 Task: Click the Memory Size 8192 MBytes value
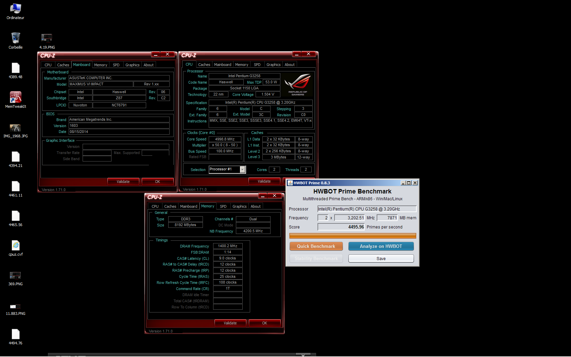pos(186,225)
